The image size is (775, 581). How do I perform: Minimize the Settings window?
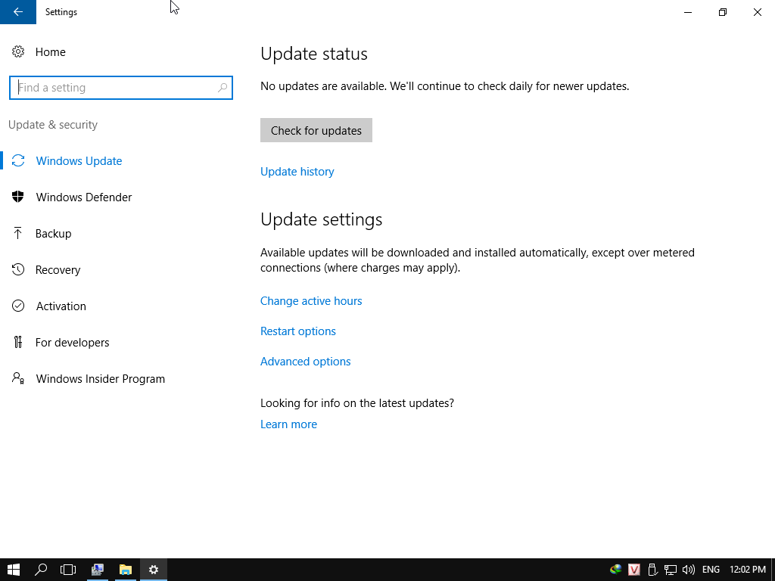coord(688,12)
